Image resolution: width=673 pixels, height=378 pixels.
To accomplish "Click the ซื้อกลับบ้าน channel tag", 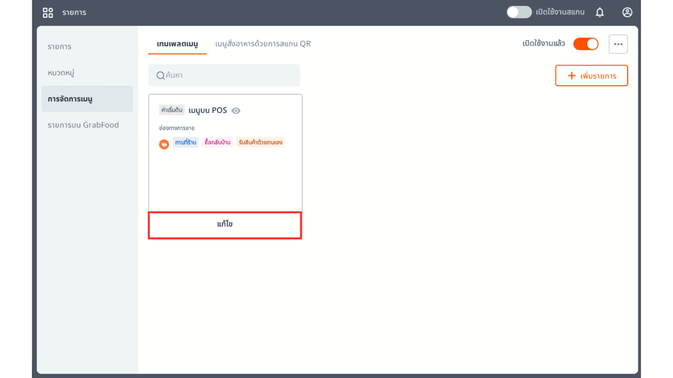I will 217,142.
